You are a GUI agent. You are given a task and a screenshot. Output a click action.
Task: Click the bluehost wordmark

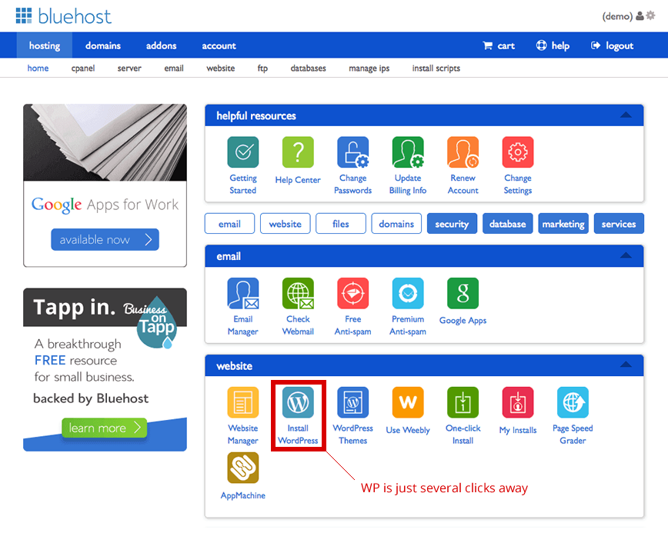(75, 16)
